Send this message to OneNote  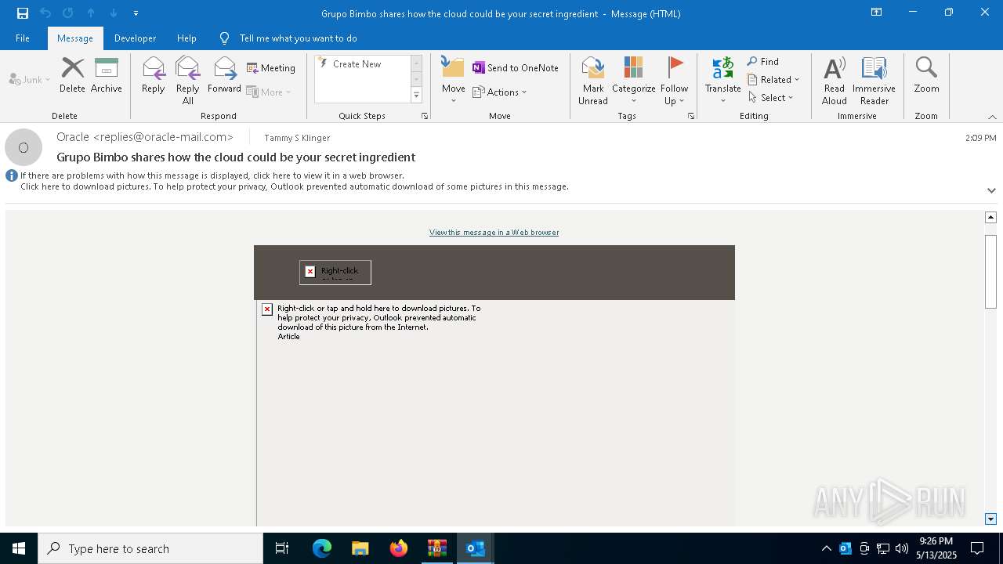coord(516,68)
